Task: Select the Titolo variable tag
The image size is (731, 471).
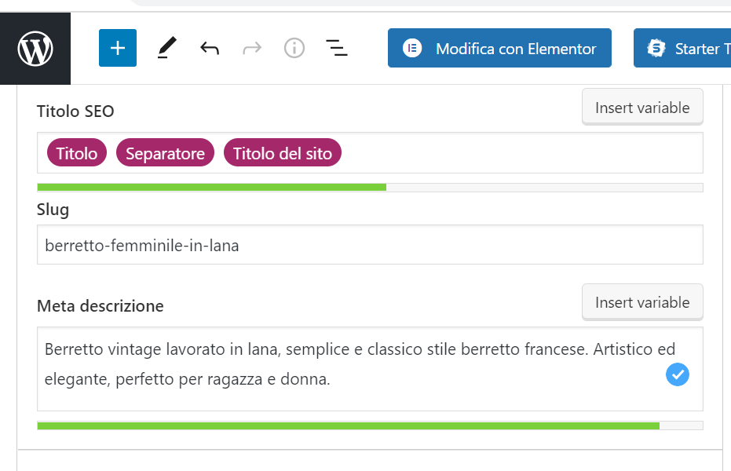Action: (77, 153)
